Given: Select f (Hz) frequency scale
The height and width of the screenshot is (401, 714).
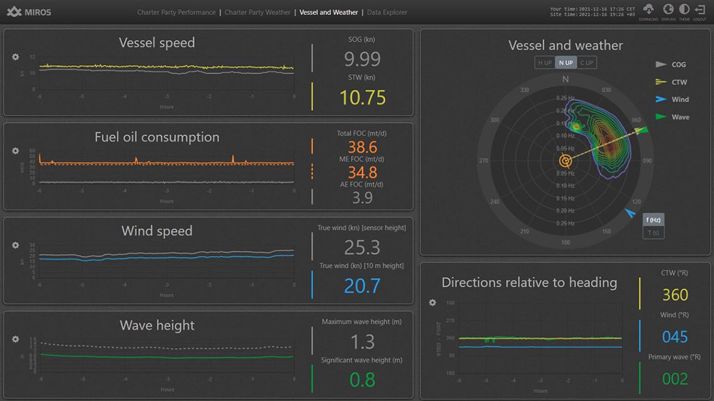Looking at the screenshot, I should [x=653, y=220].
